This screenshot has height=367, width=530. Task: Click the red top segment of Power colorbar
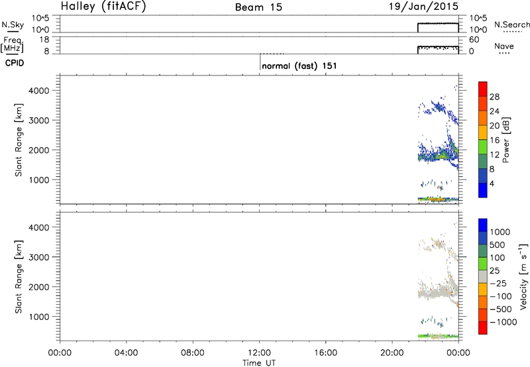[x=483, y=89]
